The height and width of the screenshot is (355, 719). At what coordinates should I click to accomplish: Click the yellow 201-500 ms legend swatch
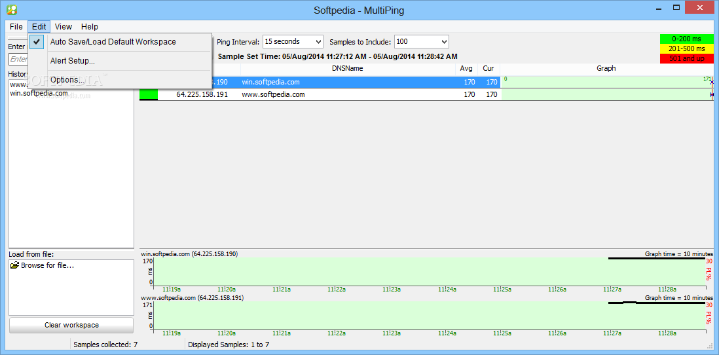[687, 48]
